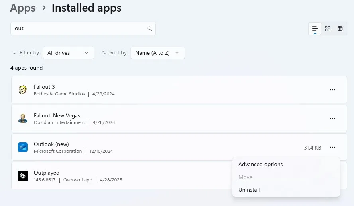Click the 4/29/2024 install date
The width and height of the screenshot is (354, 206).
click(103, 94)
